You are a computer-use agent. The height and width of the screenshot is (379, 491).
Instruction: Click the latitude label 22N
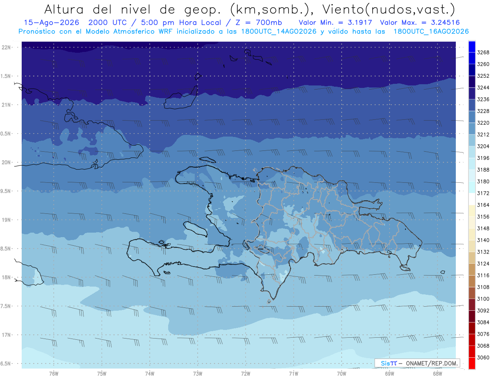pyautogui.click(x=7, y=47)
